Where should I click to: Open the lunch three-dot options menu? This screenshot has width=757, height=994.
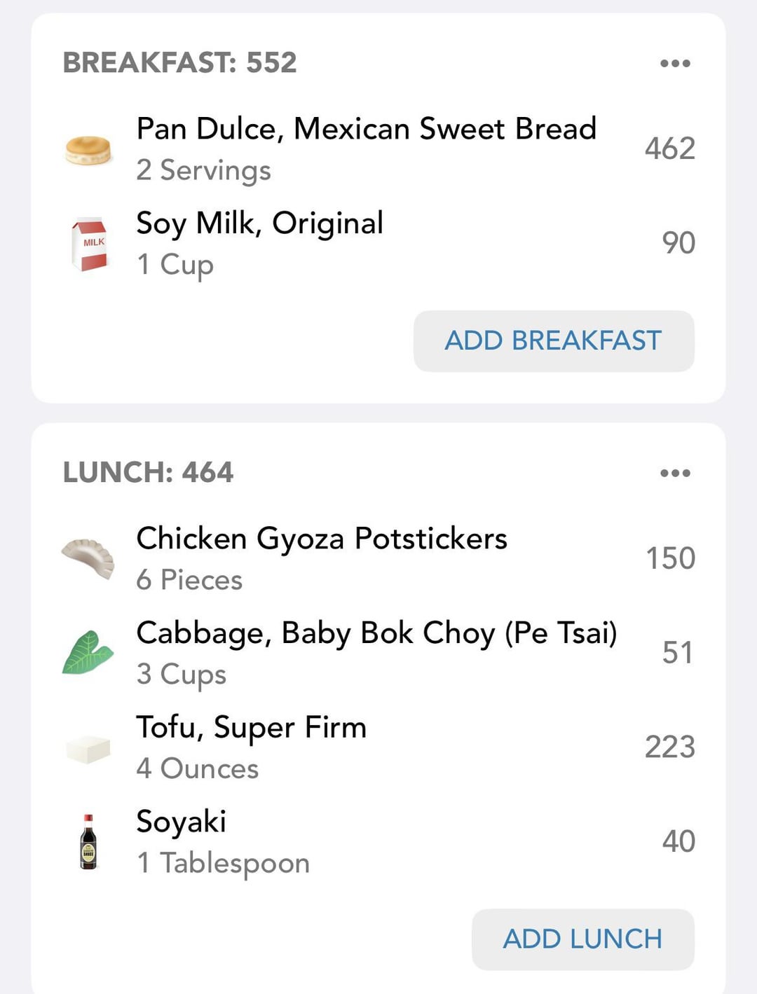[x=676, y=473]
